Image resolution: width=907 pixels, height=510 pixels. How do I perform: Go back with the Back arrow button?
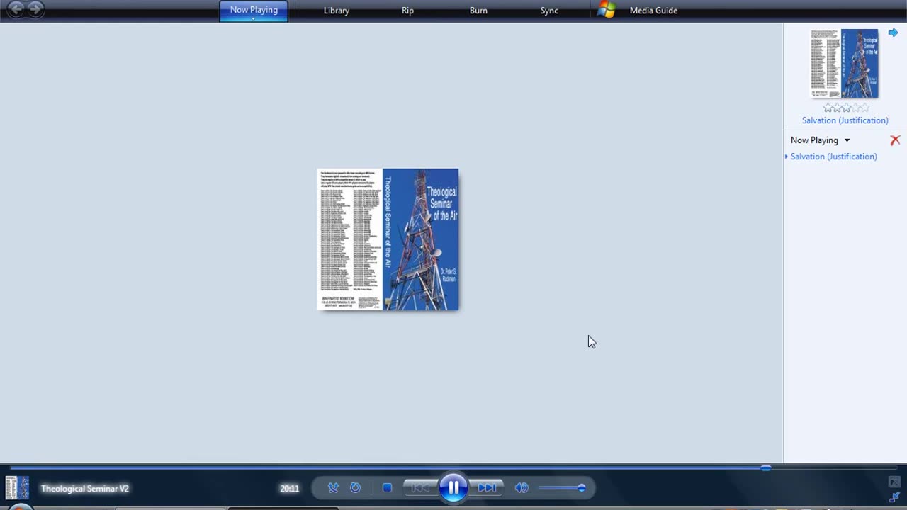[x=16, y=9]
